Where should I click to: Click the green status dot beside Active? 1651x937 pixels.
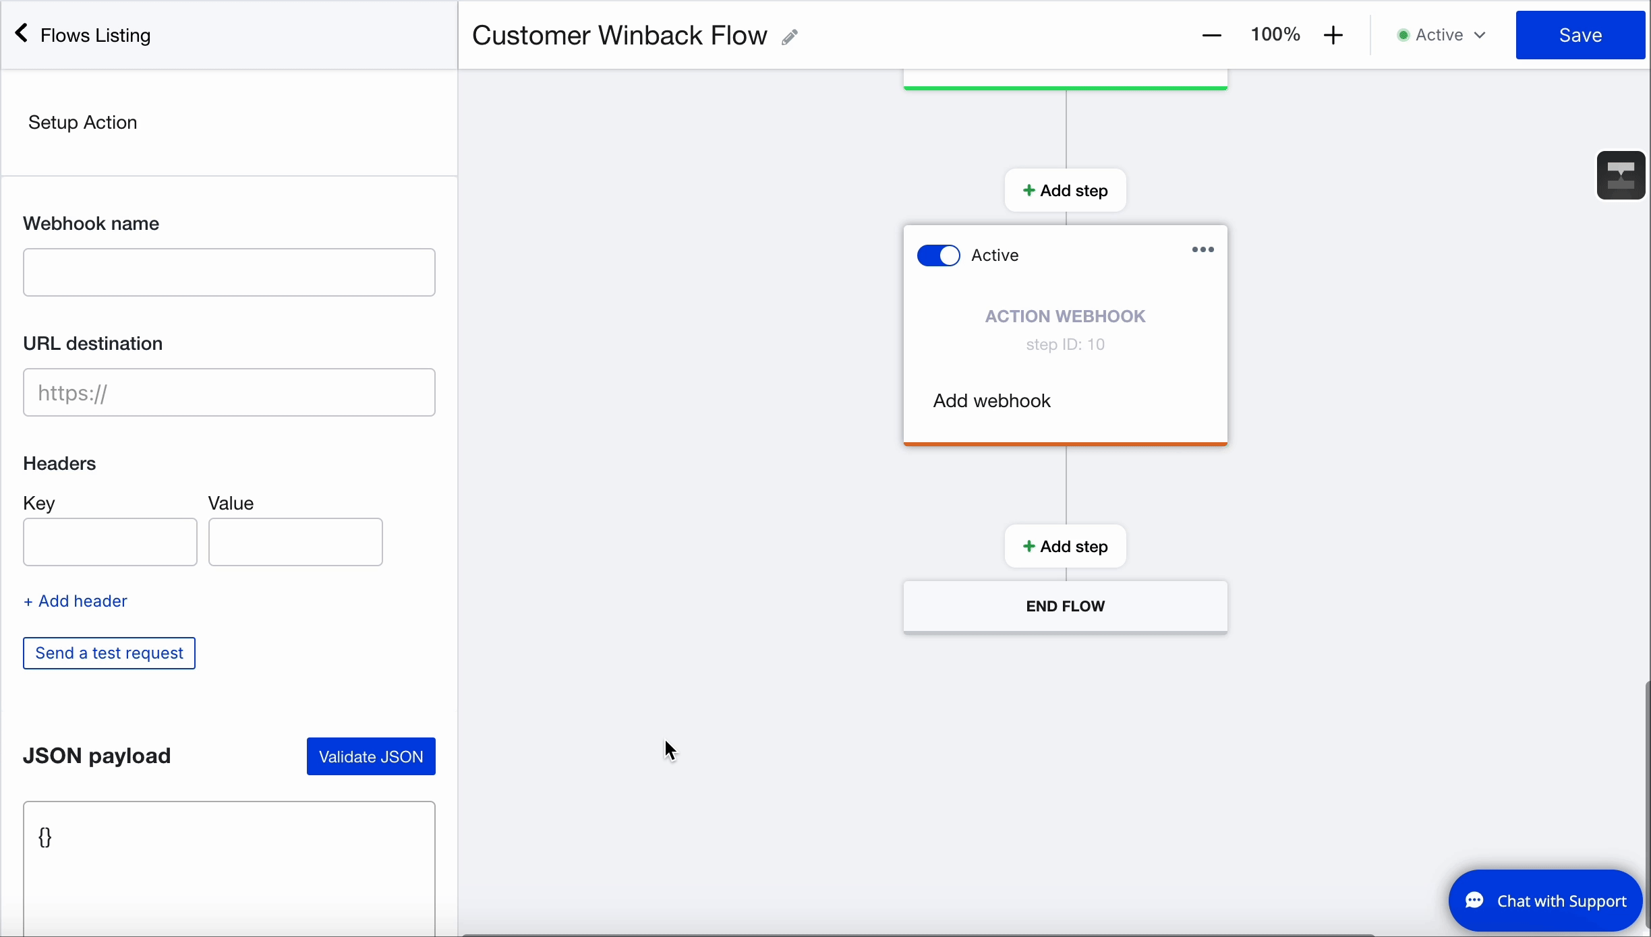1403,35
